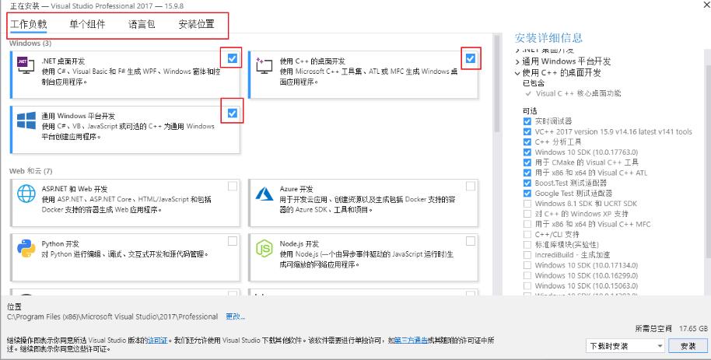The height and width of the screenshot is (360, 711).
Task: Uncheck 用于 x86 和 x64 的 Visual C++ ATL
Action: tap(527, 173)
